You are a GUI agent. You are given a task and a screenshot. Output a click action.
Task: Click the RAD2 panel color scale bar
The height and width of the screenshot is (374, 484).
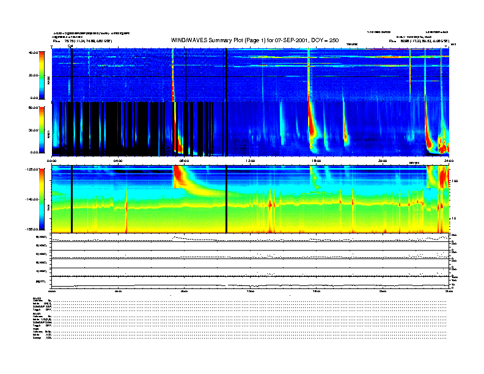[42, 75]
